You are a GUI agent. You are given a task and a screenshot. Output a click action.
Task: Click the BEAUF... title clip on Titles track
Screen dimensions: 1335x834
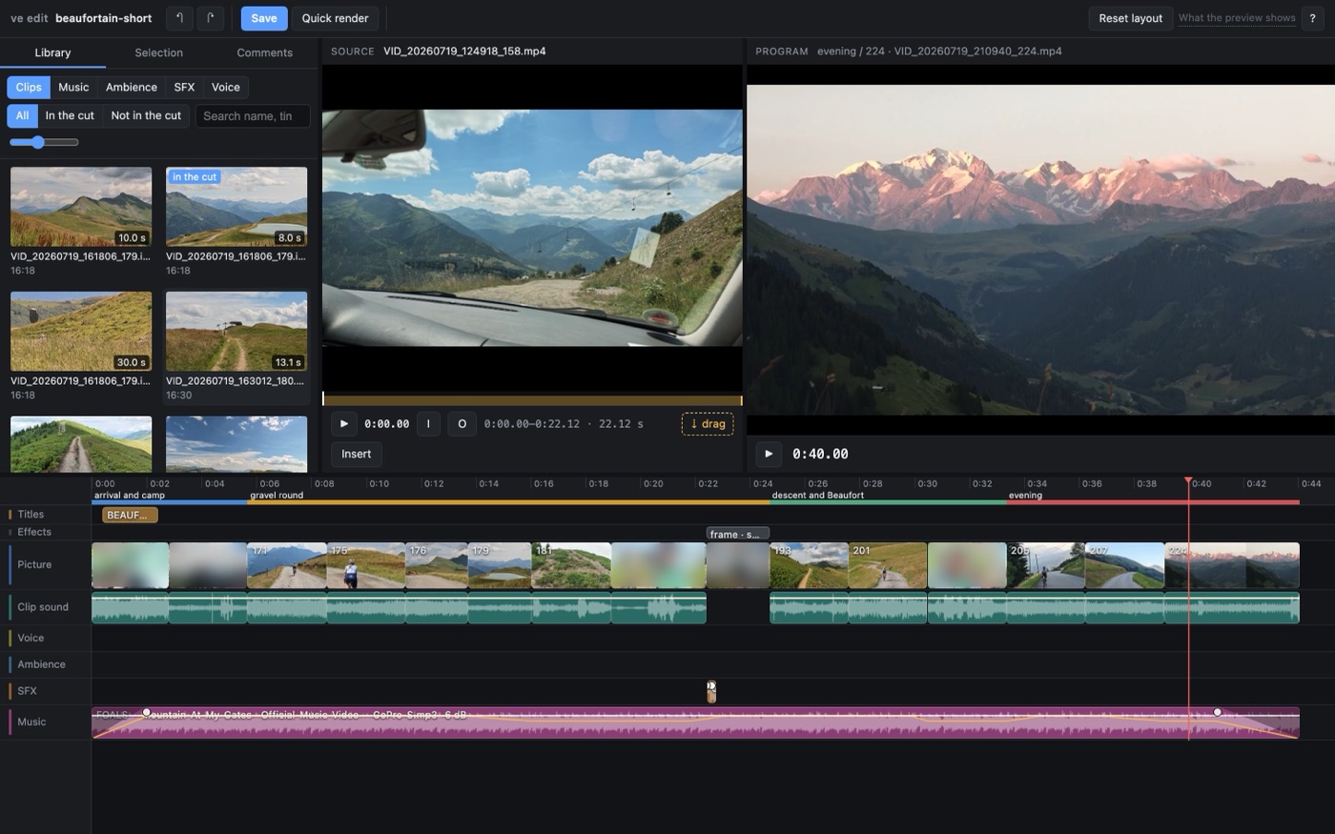[130, 515]
